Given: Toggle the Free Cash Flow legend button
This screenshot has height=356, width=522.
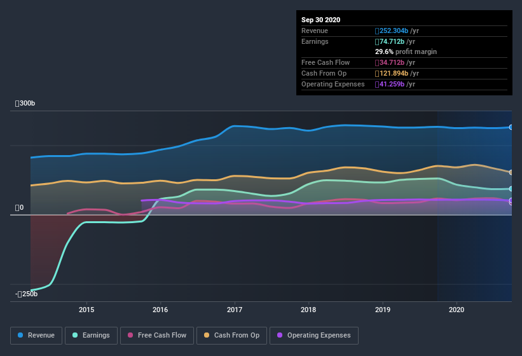Looking at the screenshot, I should click(x=157, y=336).
